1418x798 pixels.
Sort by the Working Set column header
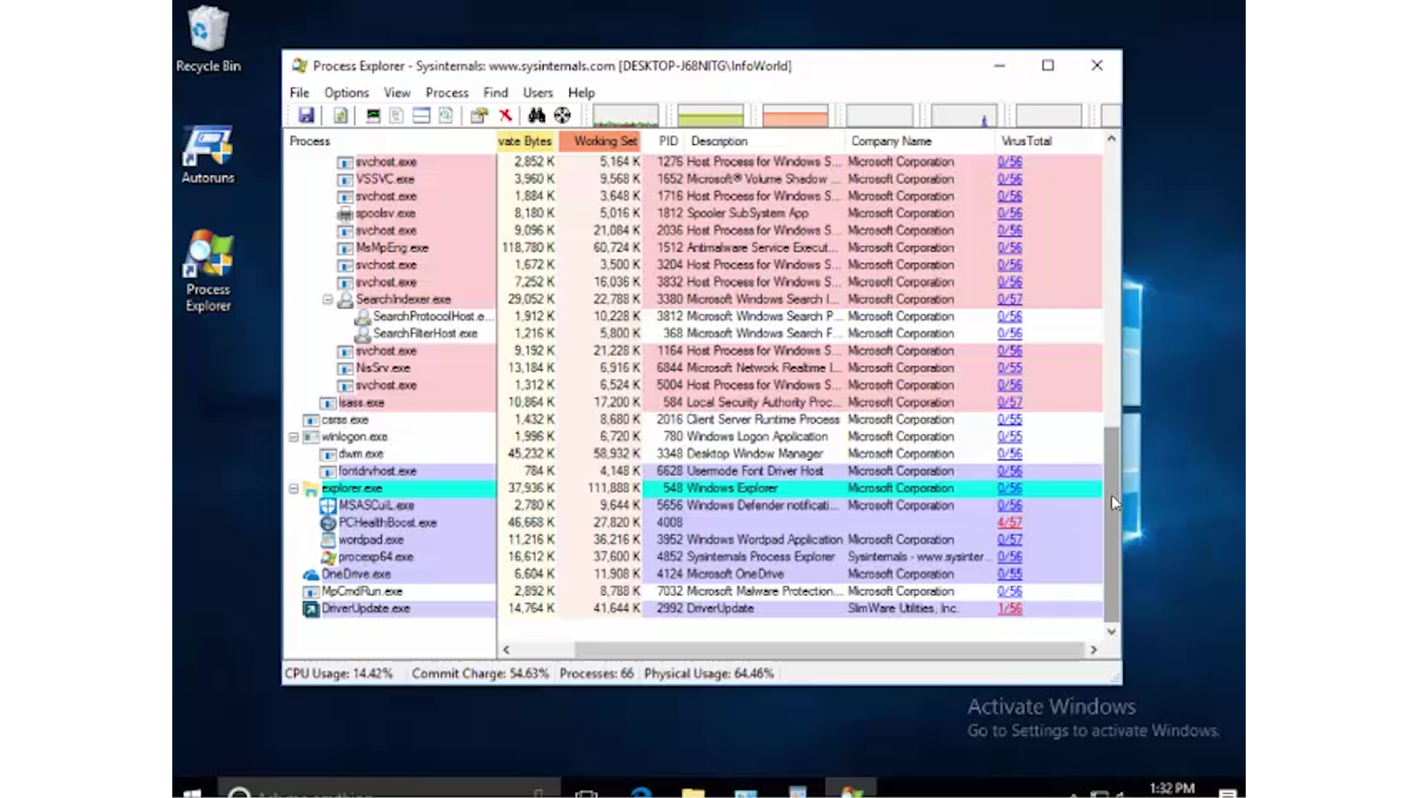[x=600, y=141]
